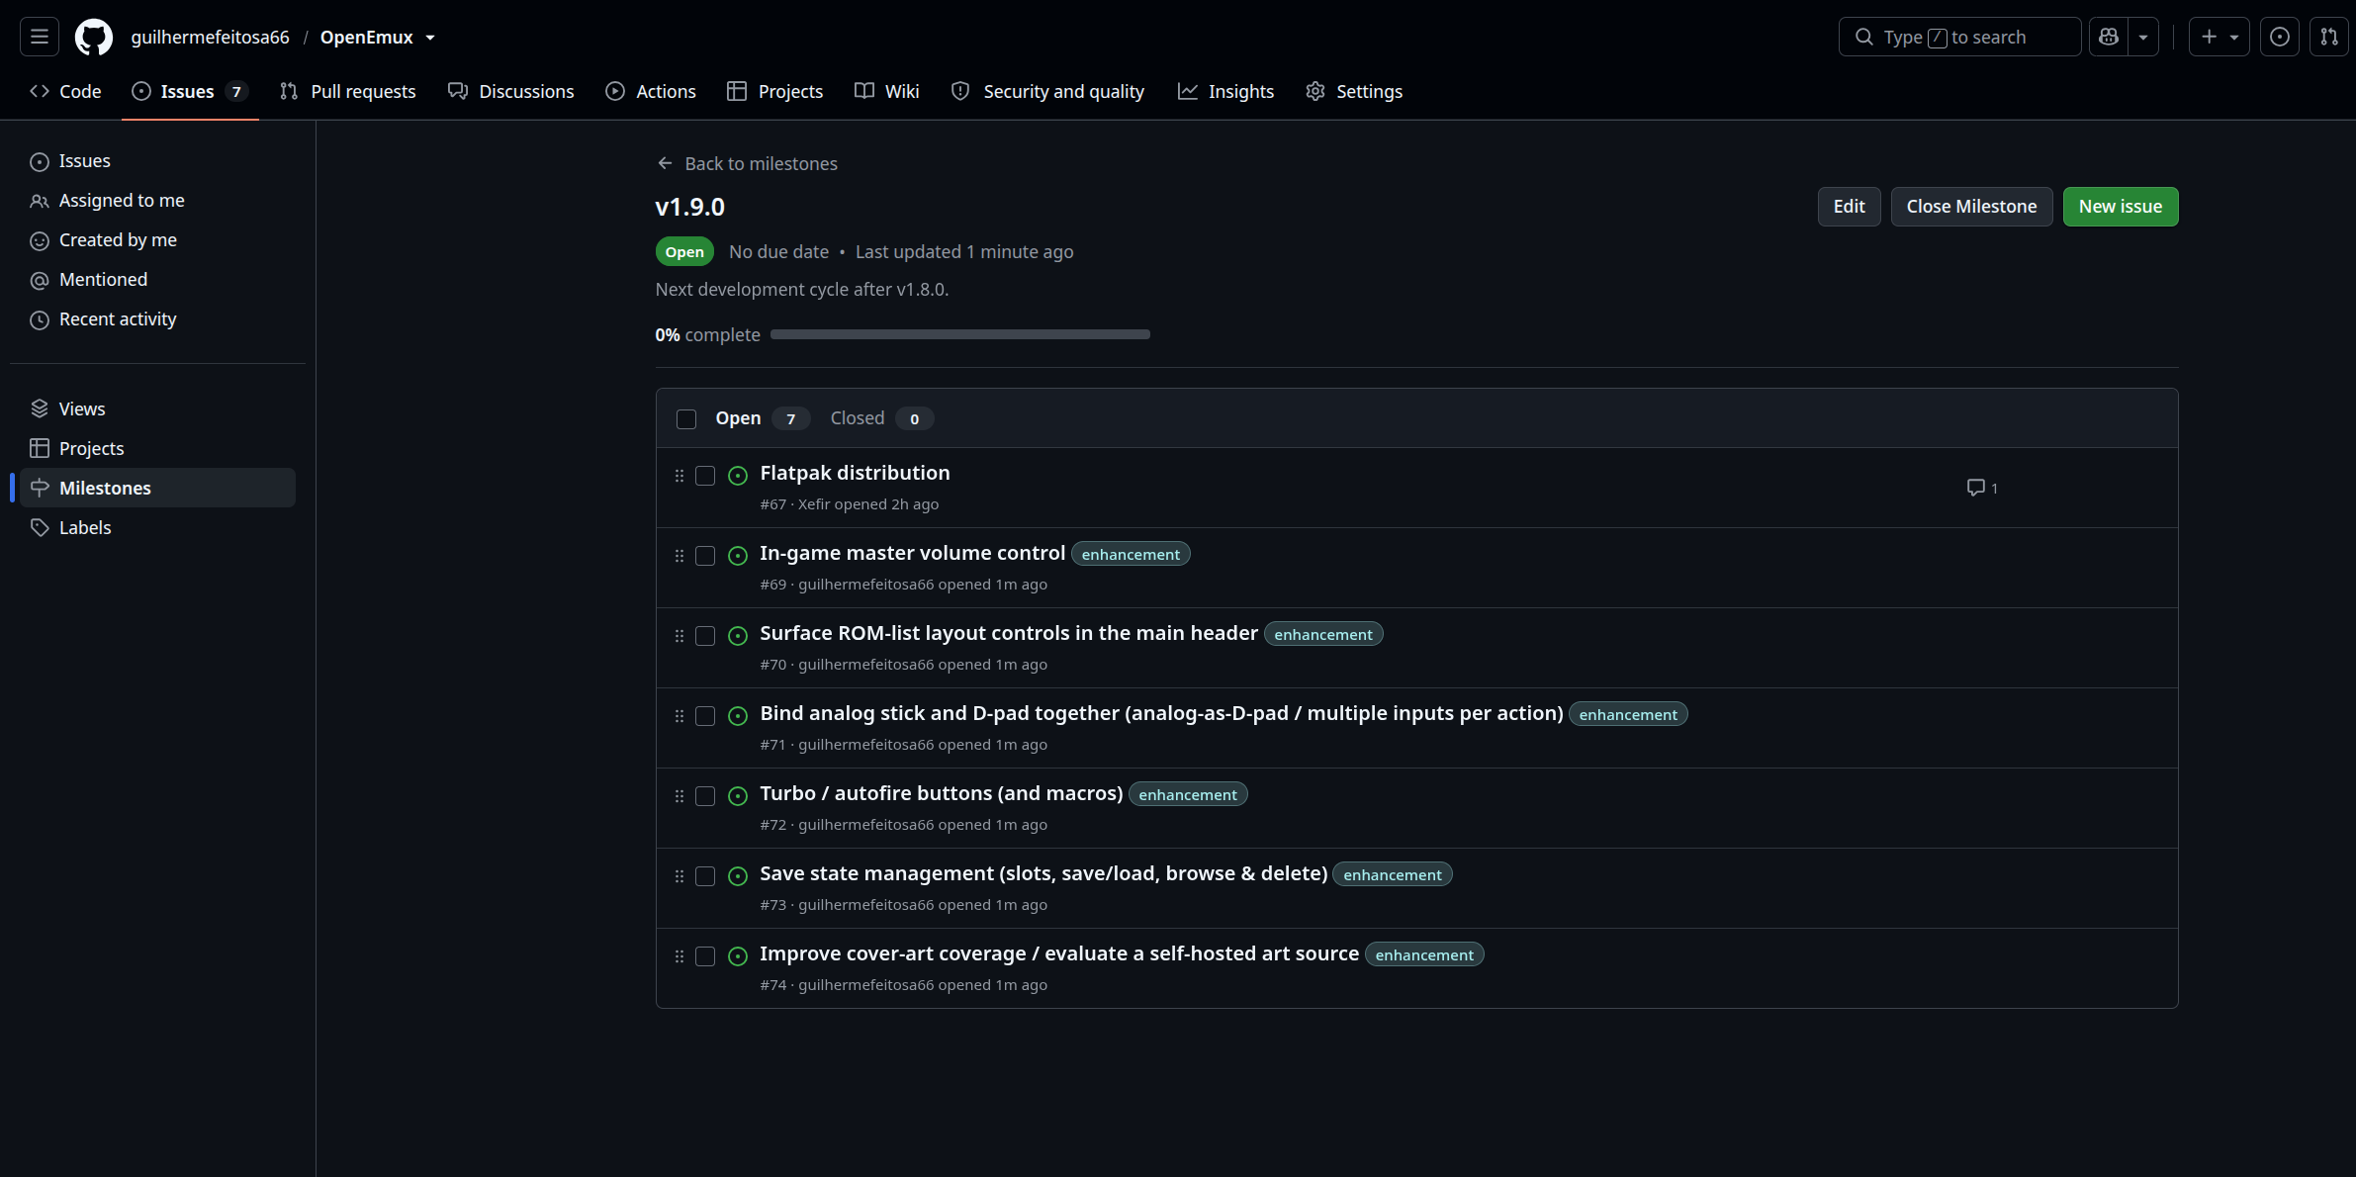Click the Close Milestone button
This screenshot has height=1177, width=2356.
click(x=1971, y=207)
